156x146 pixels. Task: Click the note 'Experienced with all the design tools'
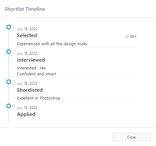tap(52, 44)
